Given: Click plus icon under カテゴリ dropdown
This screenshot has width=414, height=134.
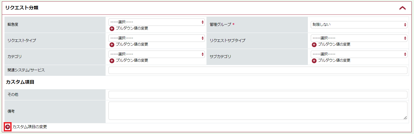Looking at the screenshot, I should pos(112,61).
